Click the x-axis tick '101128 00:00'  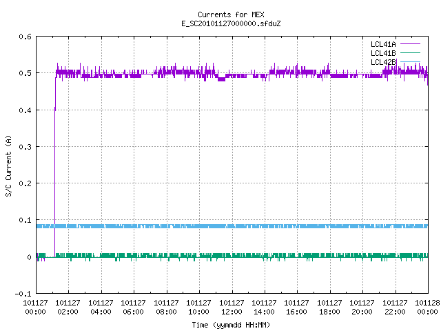pyautogui.click(x=427, y=308)
